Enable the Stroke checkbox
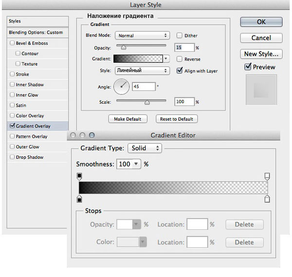This screenshot has width=292, height=277. 12,74
